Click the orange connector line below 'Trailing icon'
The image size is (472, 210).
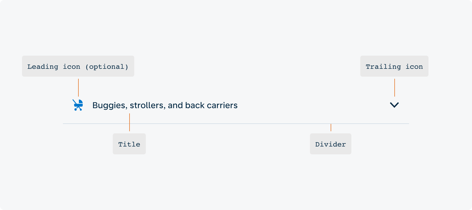(x=395, y=88)
